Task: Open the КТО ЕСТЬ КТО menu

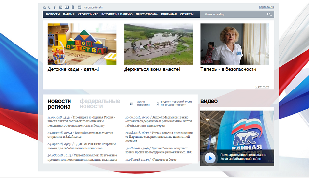Action: 88,14
